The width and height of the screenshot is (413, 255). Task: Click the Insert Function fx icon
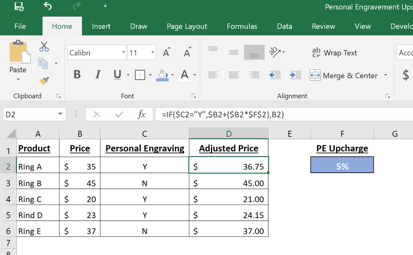(x=141, y=114)
